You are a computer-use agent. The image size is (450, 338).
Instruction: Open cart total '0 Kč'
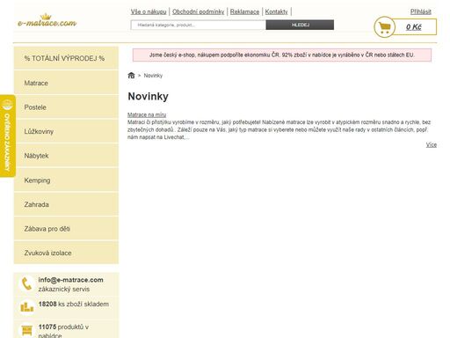(414, 27)
